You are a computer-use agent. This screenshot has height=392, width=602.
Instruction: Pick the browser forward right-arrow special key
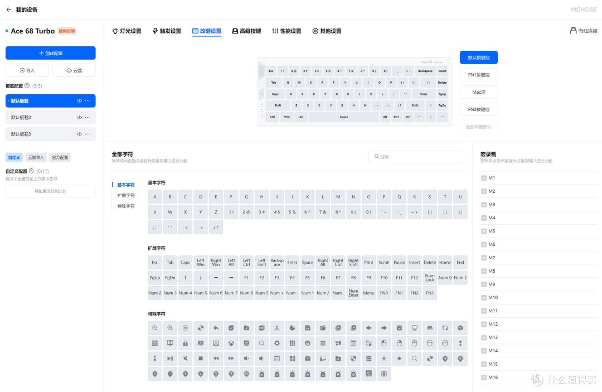[384, 328]
